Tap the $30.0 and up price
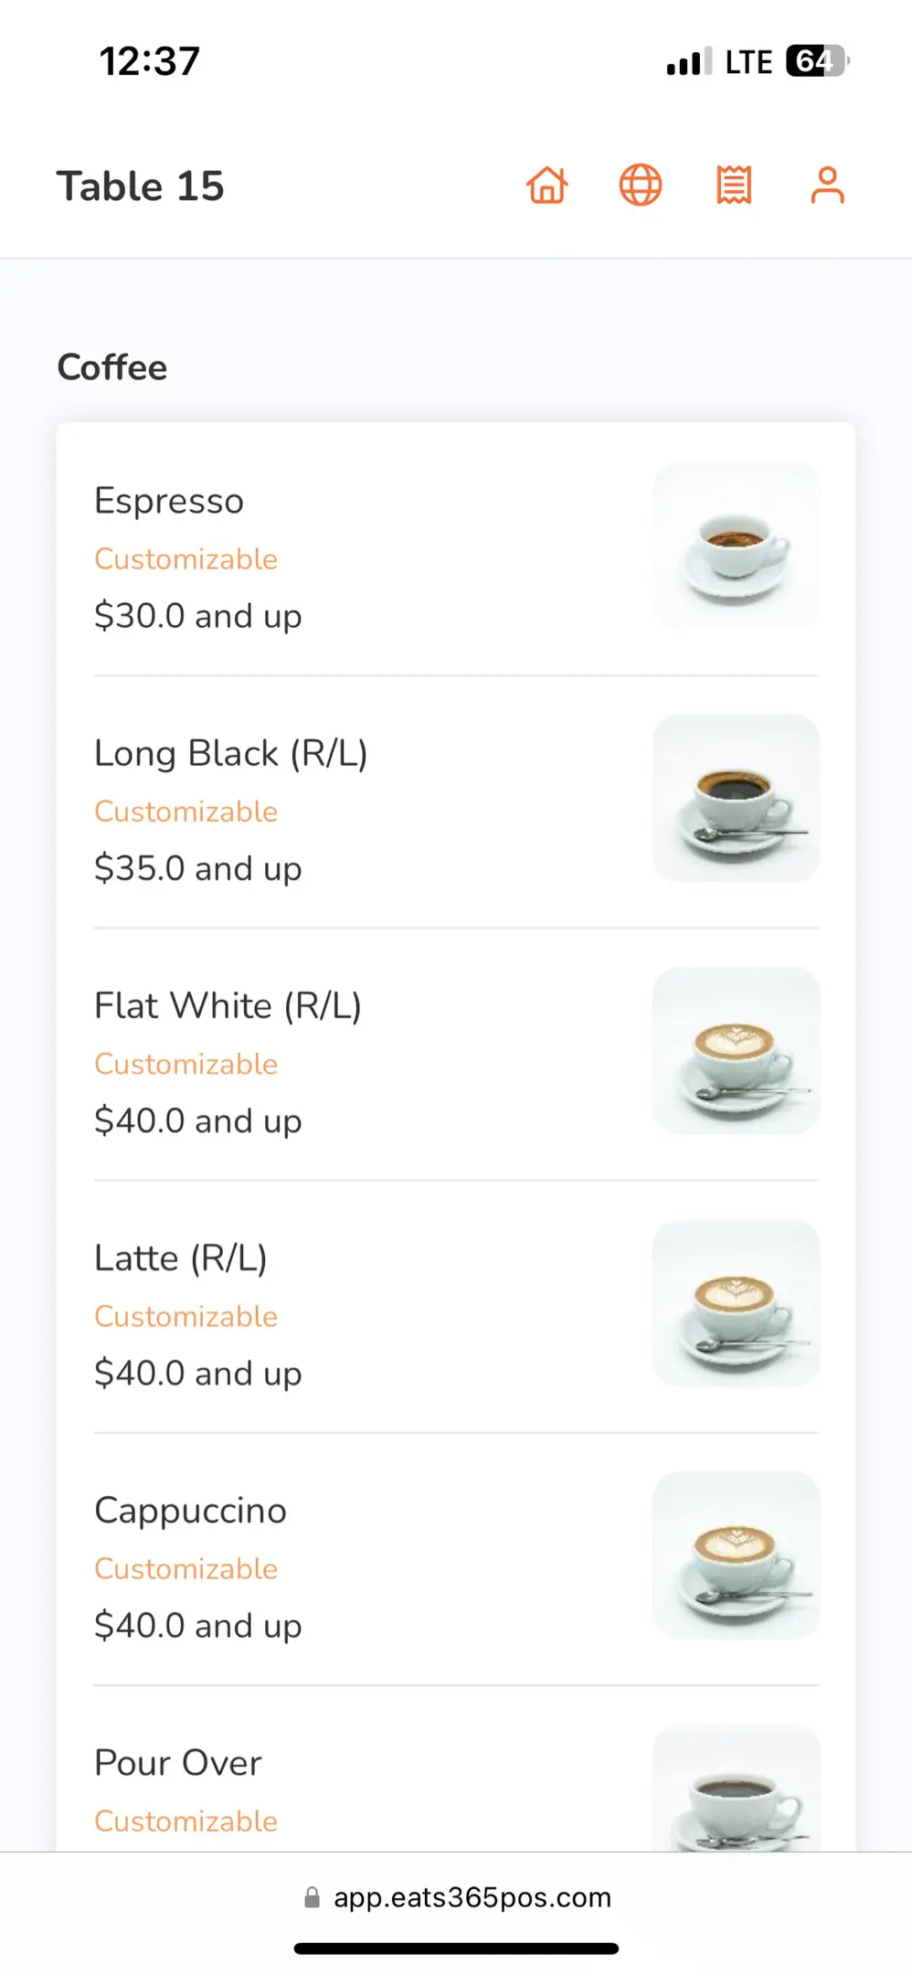This screenshot has width=912, height=1974. [197, 616]
